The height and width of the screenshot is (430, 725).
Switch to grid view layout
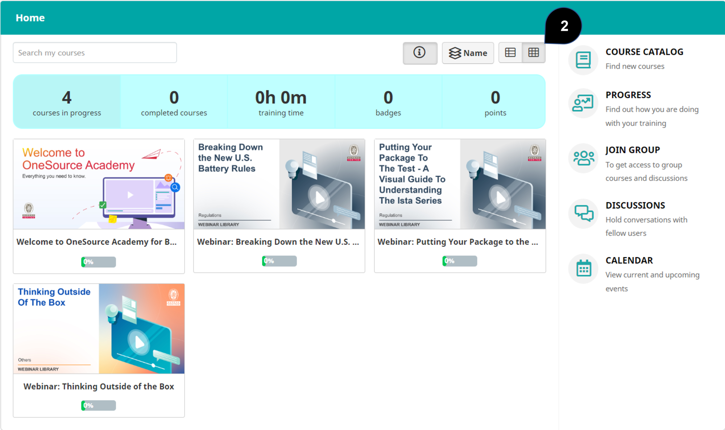coord(533,53)
